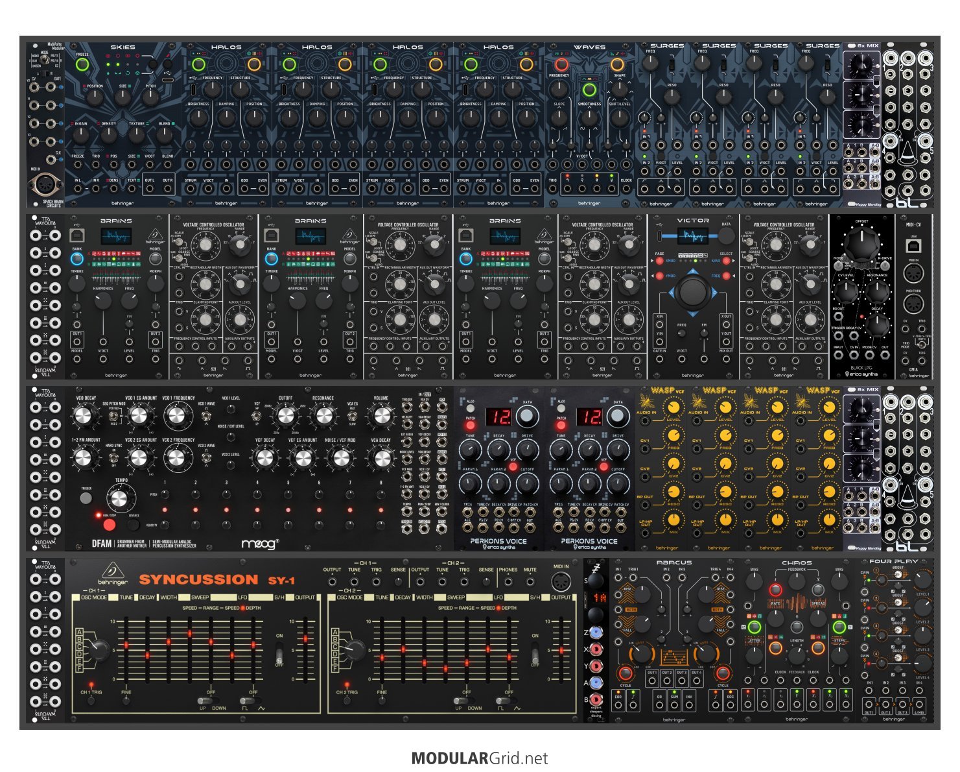Screen dimensions: 960x772
Task: Click the red FREQ button on Victor
Action: pyautogui.click(x=727, y=276)
